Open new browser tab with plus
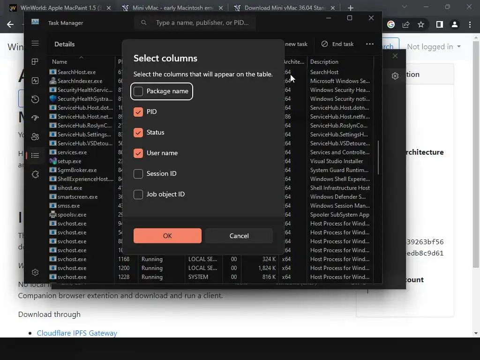 (351, 8)
